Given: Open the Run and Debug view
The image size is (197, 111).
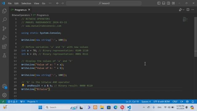Looking at the screenshot, I should (x=4, y=38).
